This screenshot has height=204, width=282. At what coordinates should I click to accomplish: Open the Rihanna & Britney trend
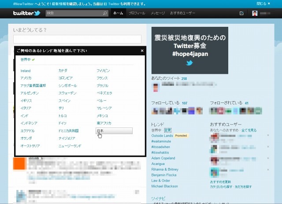165,169
